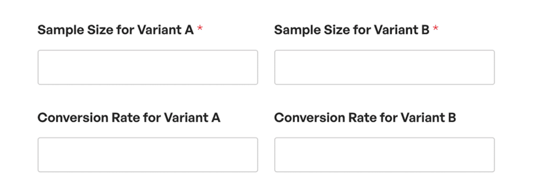The image size is (533, 192).
Task: Click the word 'Conversion' in the Variant B label
Action: click(309, 118)
